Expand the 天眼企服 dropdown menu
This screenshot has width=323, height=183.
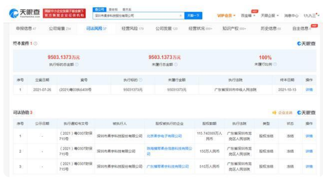(x=270, y=16)
